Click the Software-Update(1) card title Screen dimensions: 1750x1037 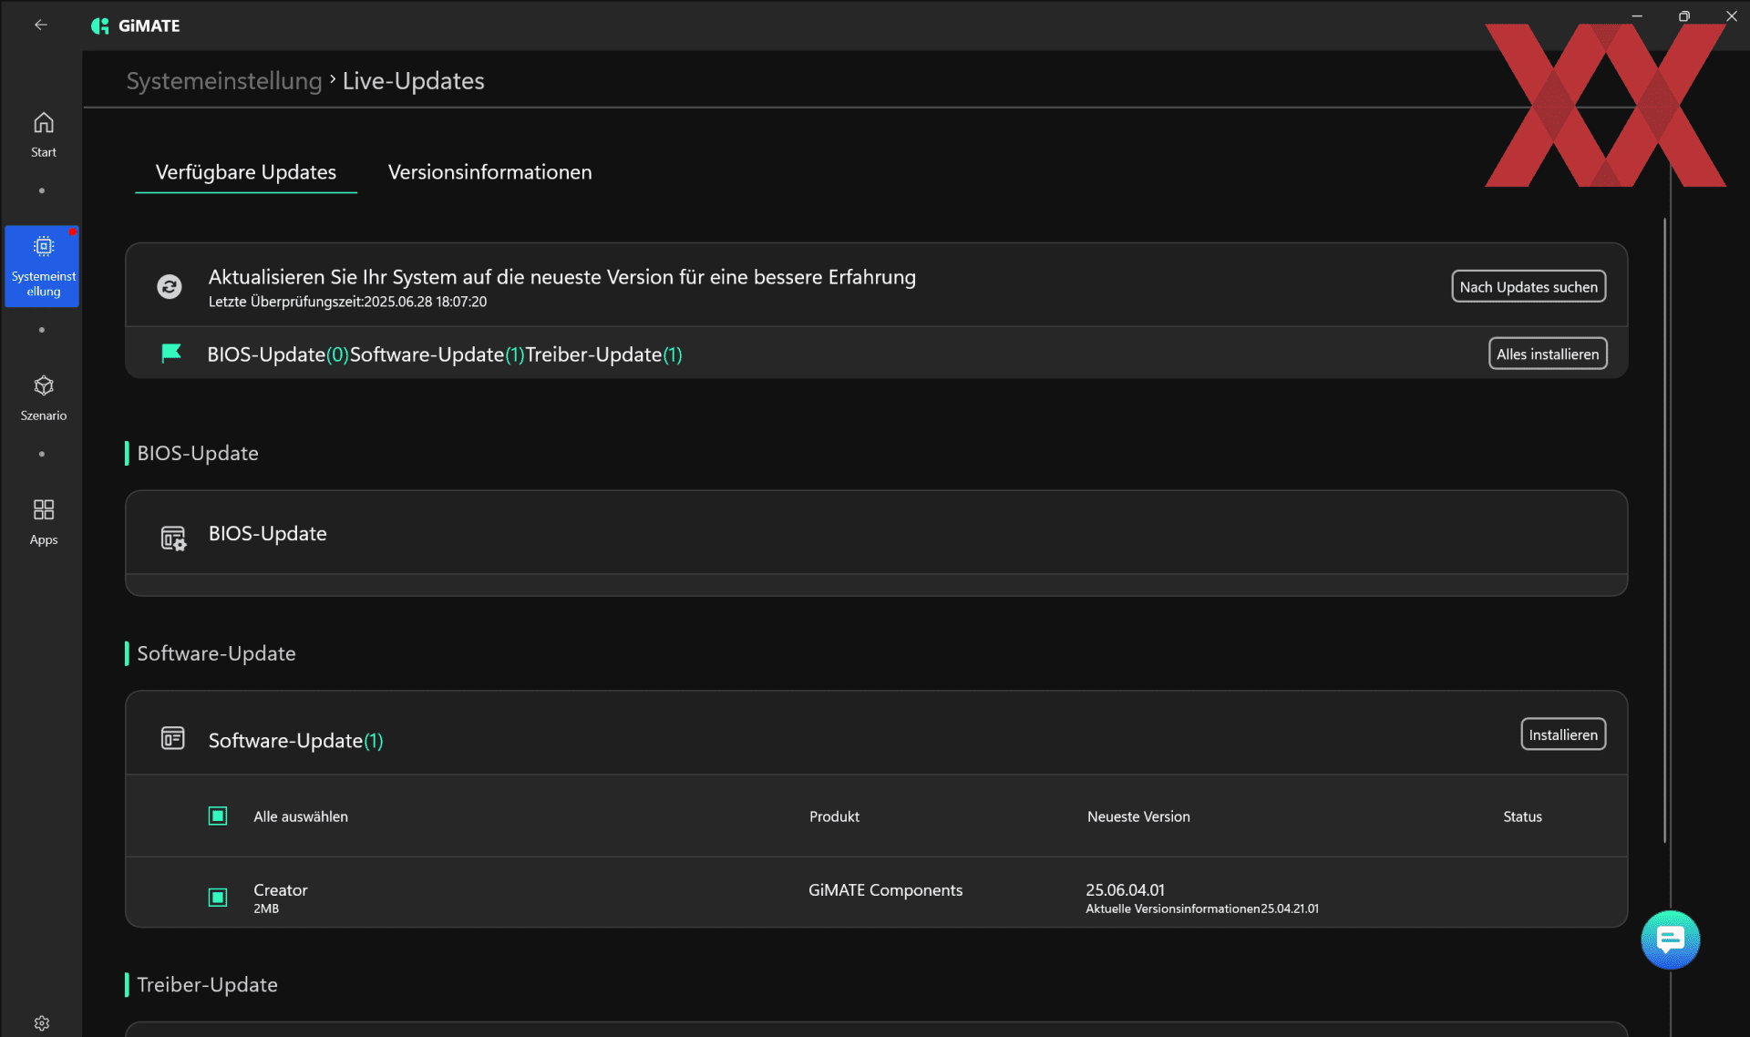[x=295, y=741]
